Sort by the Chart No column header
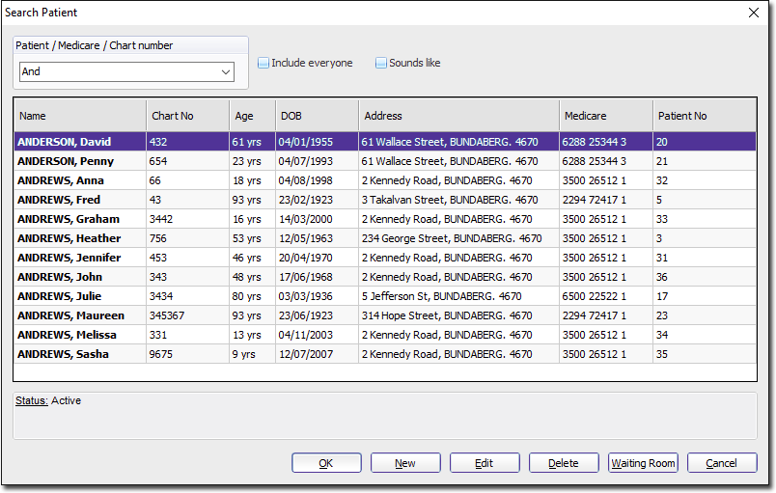776x493 pixels. [x=187, y=116]
